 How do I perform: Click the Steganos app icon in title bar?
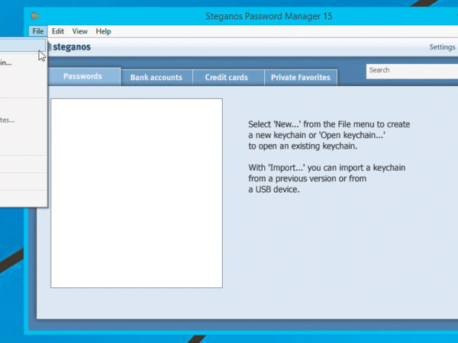(x=35, y=16)
